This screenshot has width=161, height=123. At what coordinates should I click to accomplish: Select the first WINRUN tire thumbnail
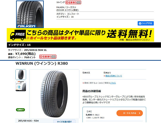[21, 75]
